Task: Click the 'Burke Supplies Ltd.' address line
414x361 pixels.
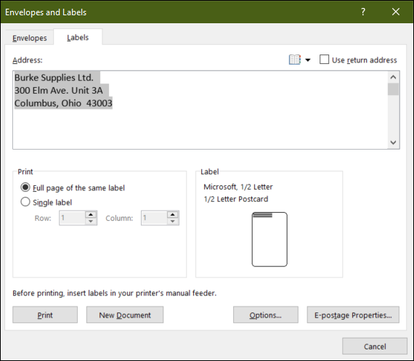Action: (54, 78)
